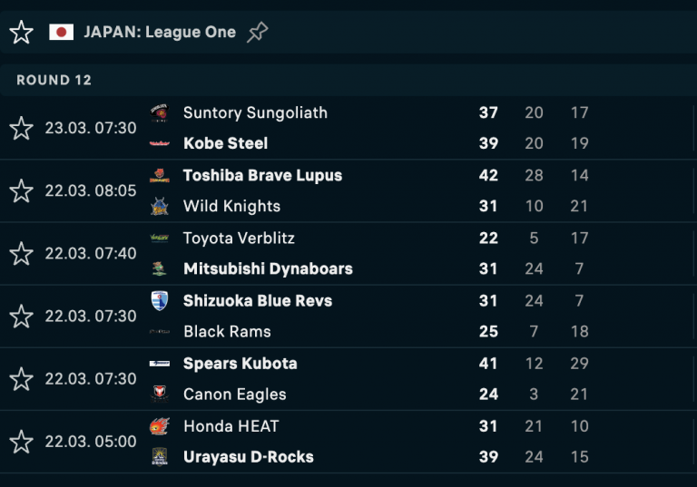Click the Shizuoka Blue Revs shield logo
697x487 pixels.
tap(160, 300)
